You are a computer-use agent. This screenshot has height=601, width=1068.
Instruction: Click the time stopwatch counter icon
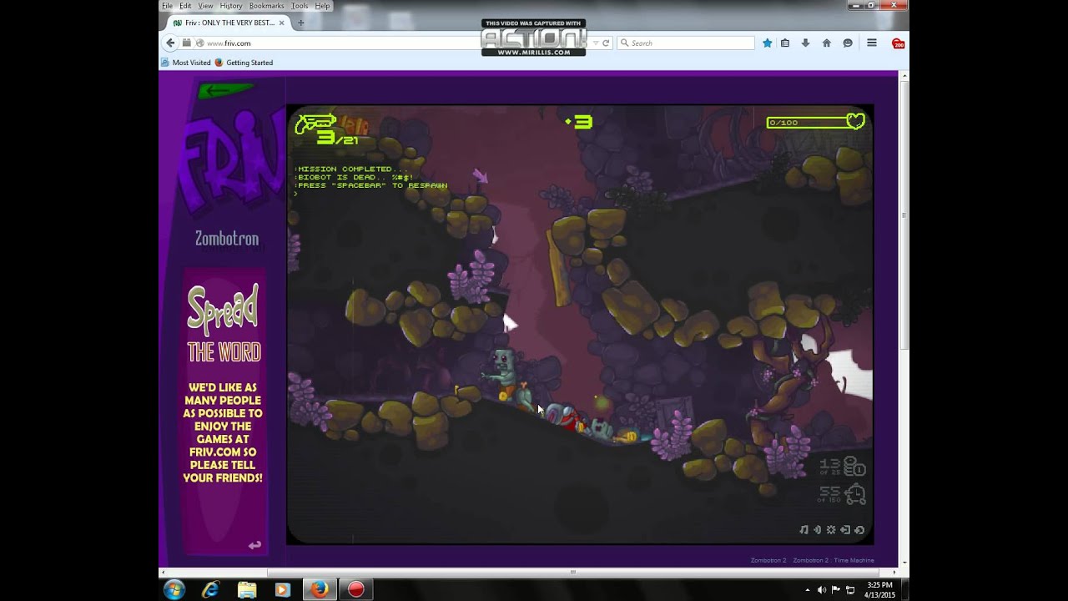click(x=854, y=494)
